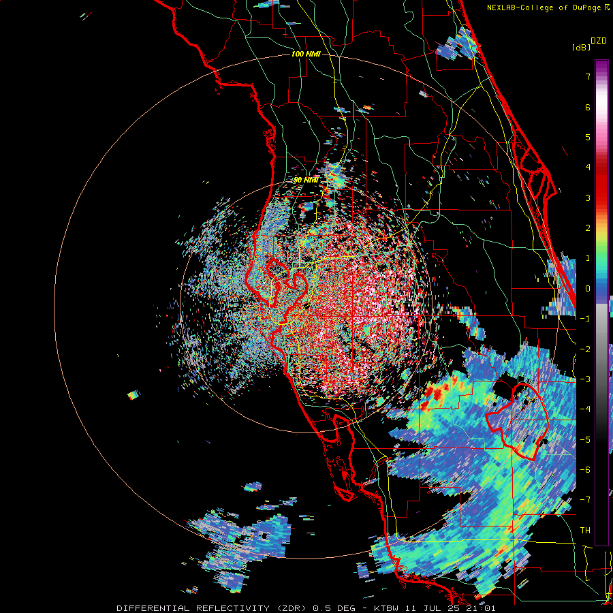Image resolution: width=613 pixels, height=613 pixels.
Task: Click the 'KTBW' station identifier in caption
Action: pyautogui.click(x=388, y=608)
